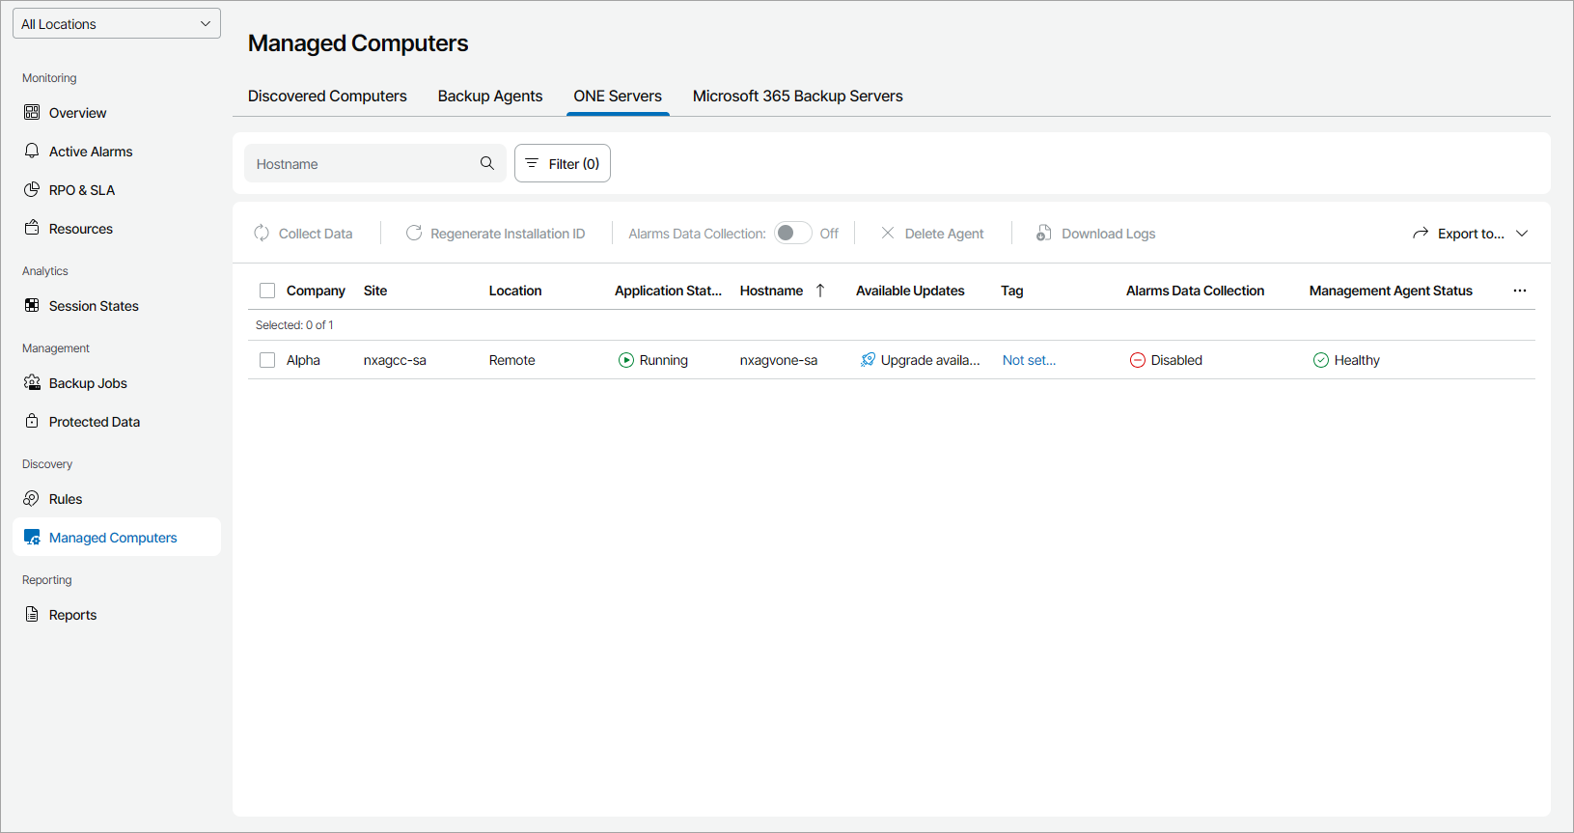This screenshot has height=833, width=1574.
Task: Click the search magnifier icon in Hostname field
Action: pos(487,163)
